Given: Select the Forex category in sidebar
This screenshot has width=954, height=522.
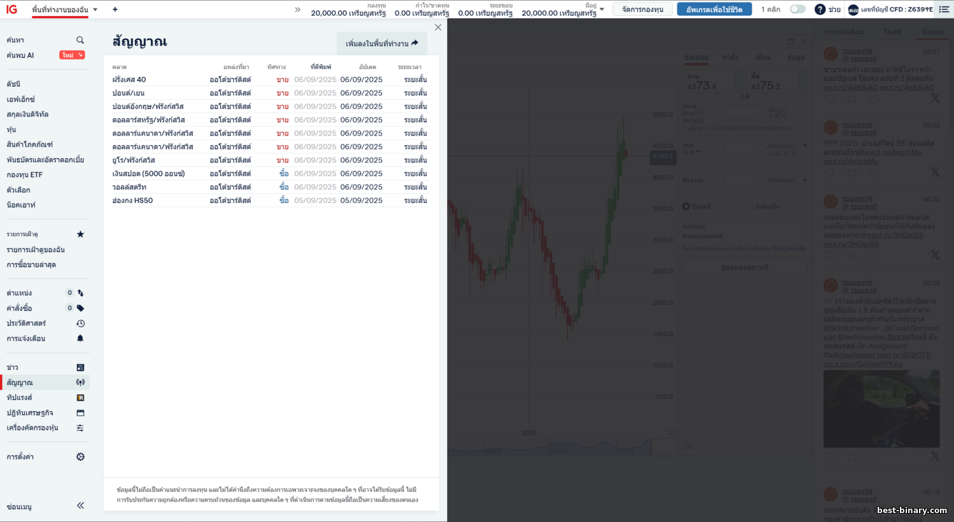Looking at the screenshot, I should coord(21,99).
